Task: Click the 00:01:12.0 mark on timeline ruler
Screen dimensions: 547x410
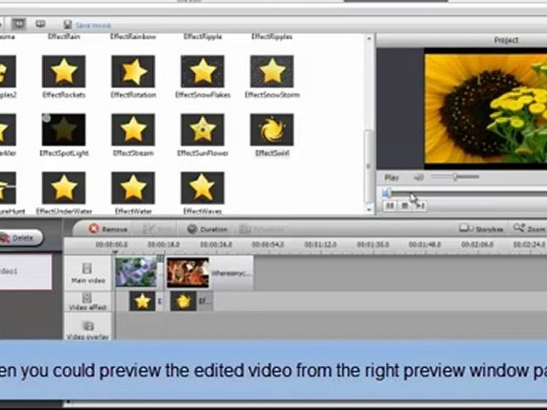Action: click(x=320, y=245)
